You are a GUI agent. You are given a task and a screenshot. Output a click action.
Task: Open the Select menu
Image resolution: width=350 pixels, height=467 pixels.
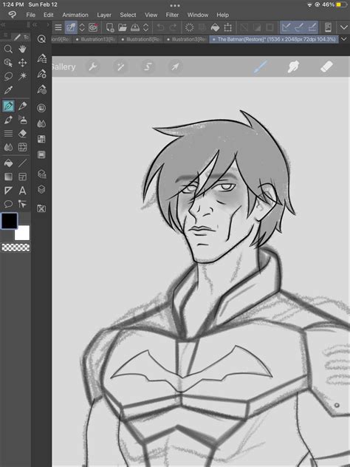(128, 15)
